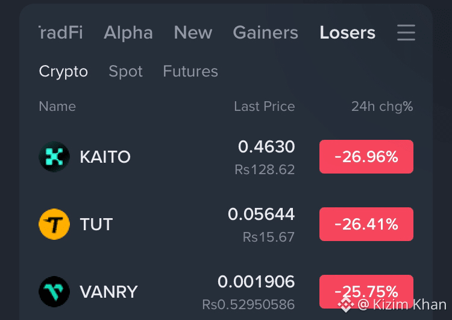Select the TradFi tab
The image size is (452, 320).
61,33
